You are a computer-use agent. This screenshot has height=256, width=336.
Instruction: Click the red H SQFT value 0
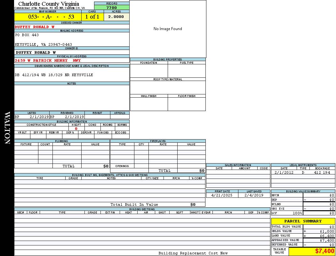coord(76,129)
